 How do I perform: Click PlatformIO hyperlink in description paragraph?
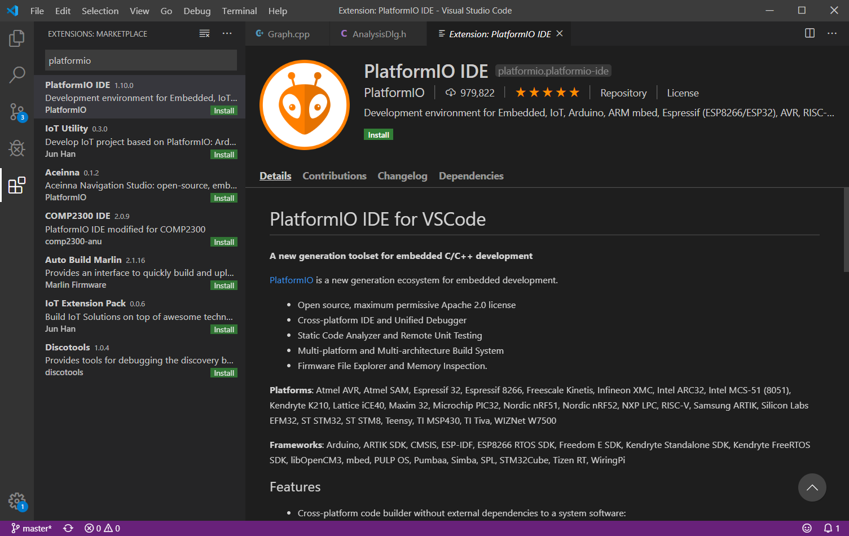(x=291, y=280)
